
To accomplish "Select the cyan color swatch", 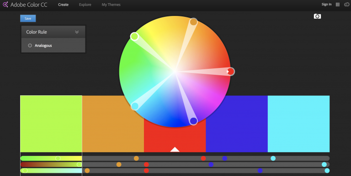I will (298, 124).
